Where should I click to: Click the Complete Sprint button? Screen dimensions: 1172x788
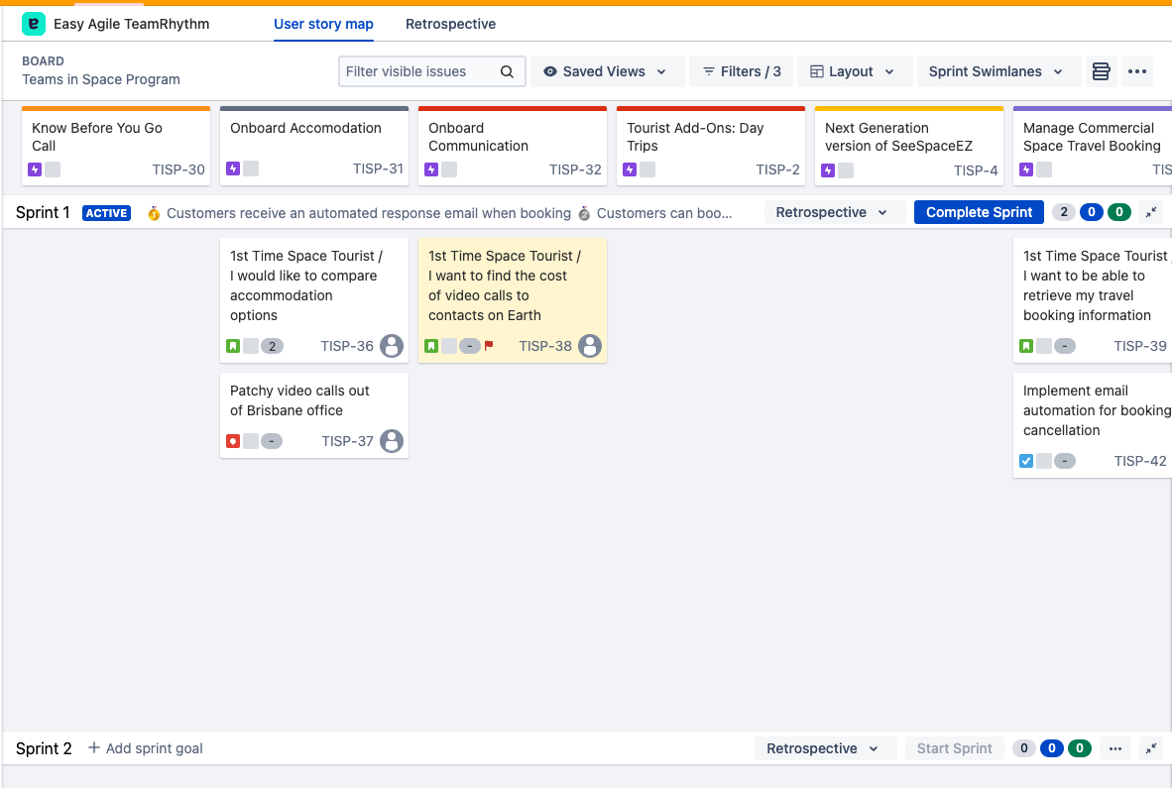979,212
